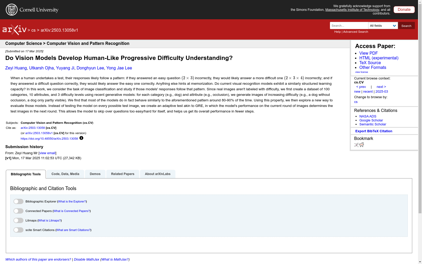This screenshot has width=422, height=264.
Task: Click the Cornell University logo
Action: tap(32, 10)
